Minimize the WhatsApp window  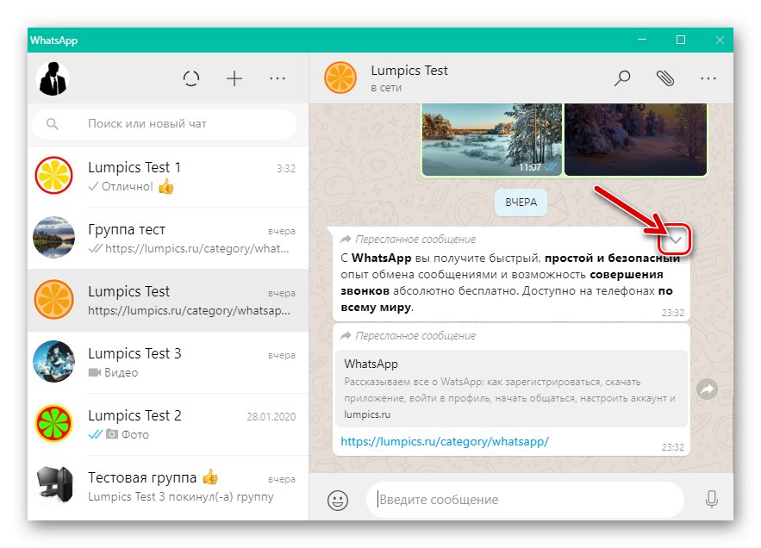[642, 40]
